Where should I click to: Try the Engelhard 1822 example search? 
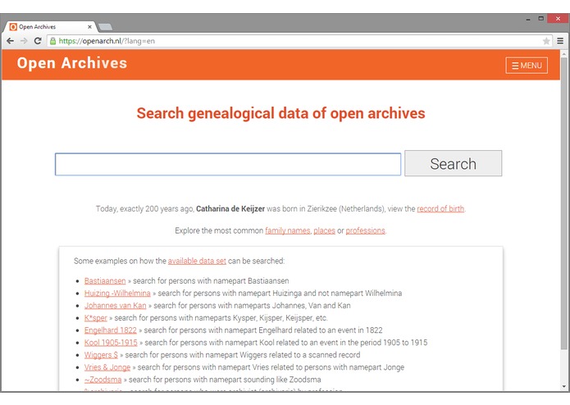[111, 330]
